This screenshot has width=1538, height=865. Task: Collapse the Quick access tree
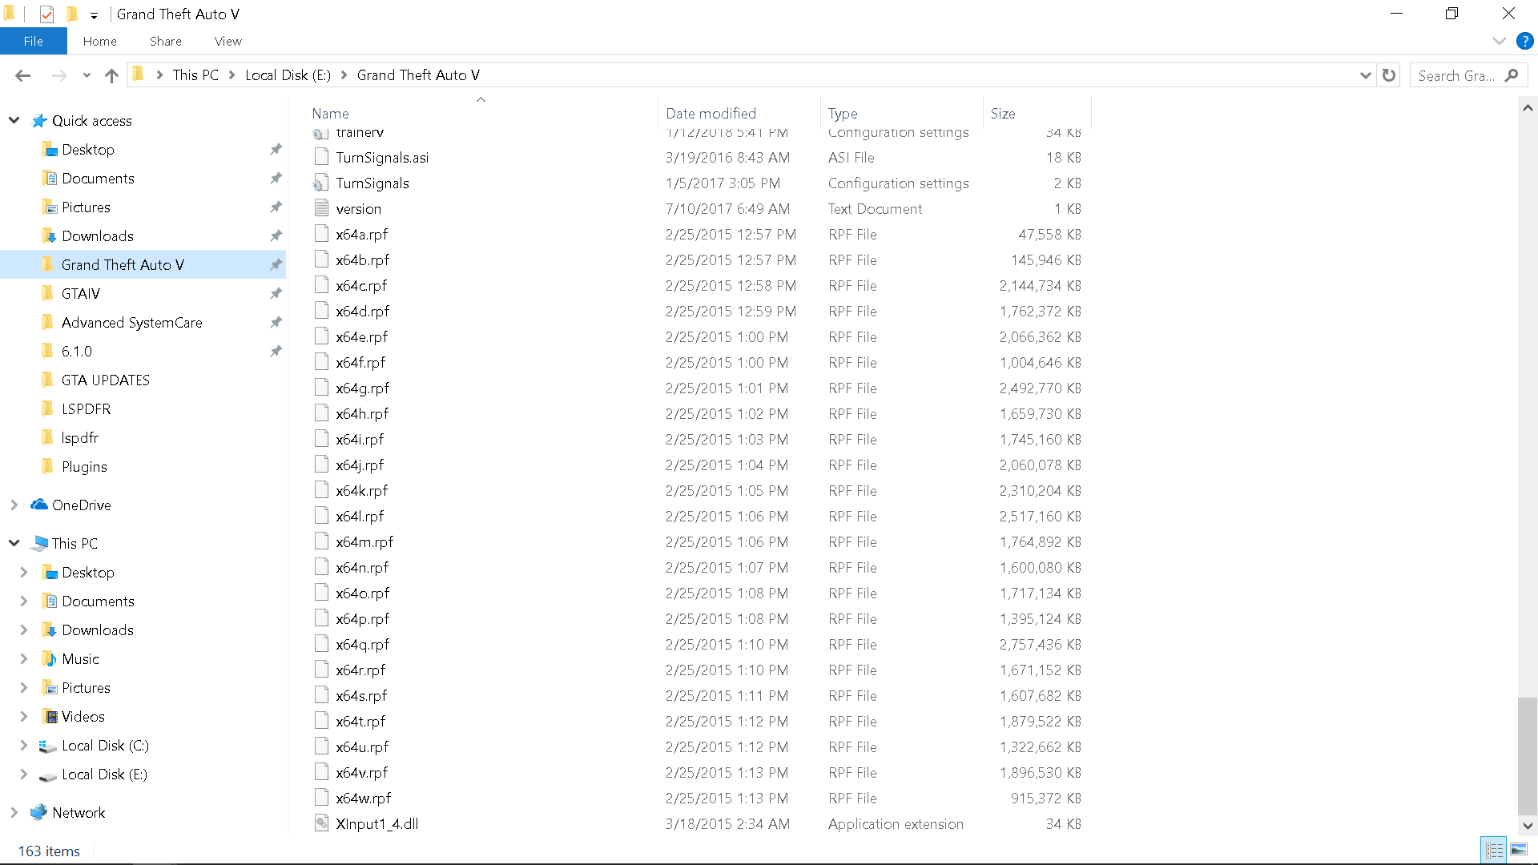coord(14,120)
